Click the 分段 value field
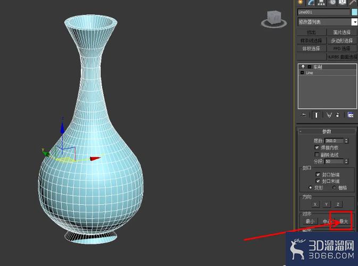 point(334,161)
